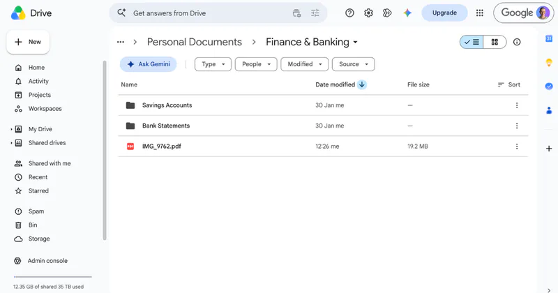Open the Google account avatar
Viewport: 558px width, 293px height.
pos(543,13)
